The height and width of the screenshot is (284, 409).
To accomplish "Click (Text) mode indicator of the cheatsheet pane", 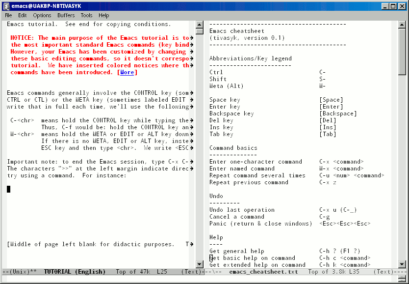I will click(383, 272).
